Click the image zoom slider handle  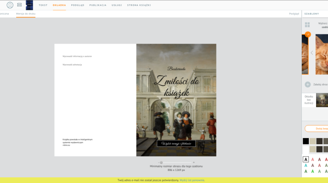161,163
